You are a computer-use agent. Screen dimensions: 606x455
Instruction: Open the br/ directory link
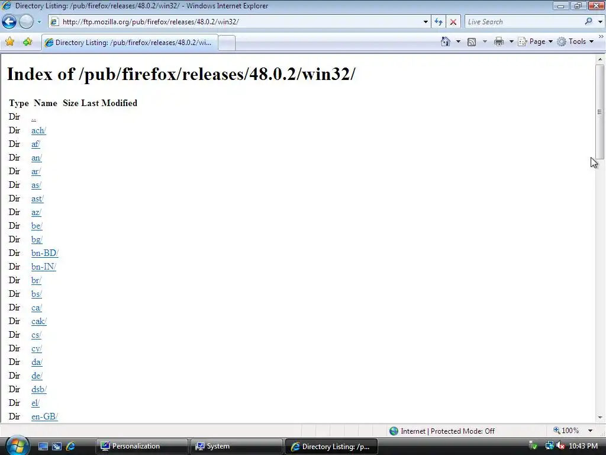click(36, 280)
